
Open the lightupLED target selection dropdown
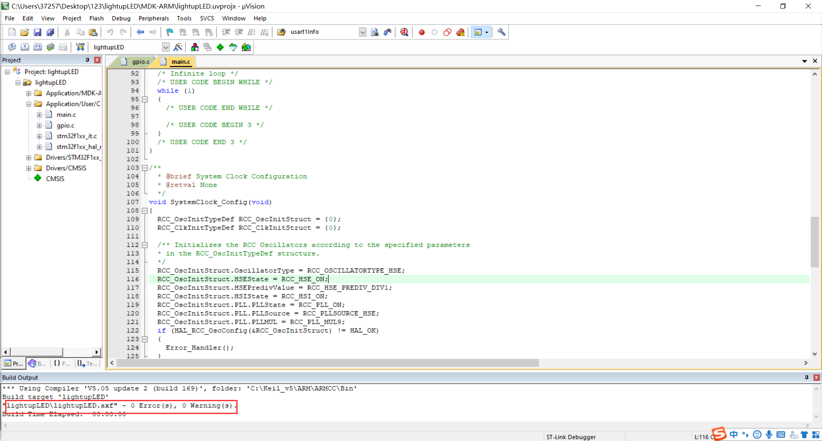(166, 47)
